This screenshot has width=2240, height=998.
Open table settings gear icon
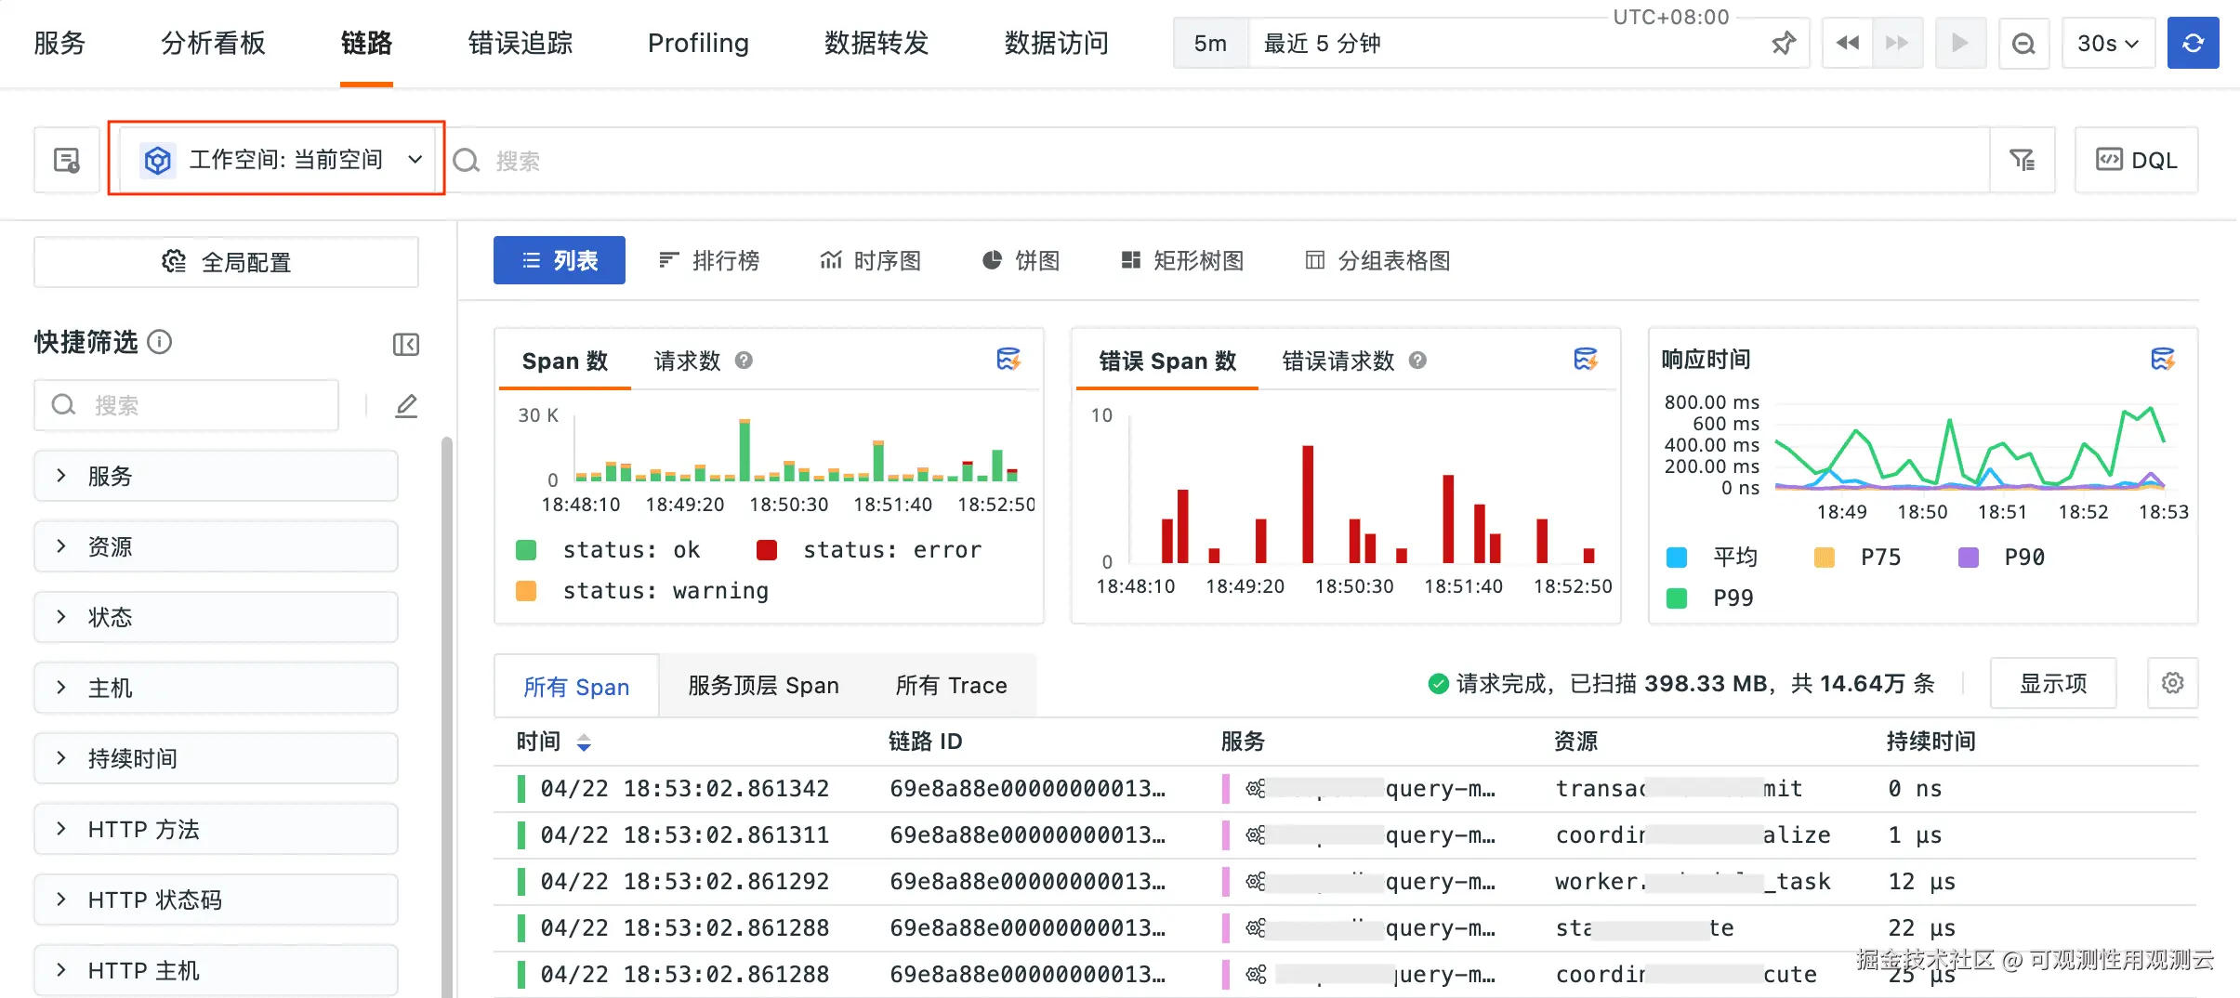2172,684
